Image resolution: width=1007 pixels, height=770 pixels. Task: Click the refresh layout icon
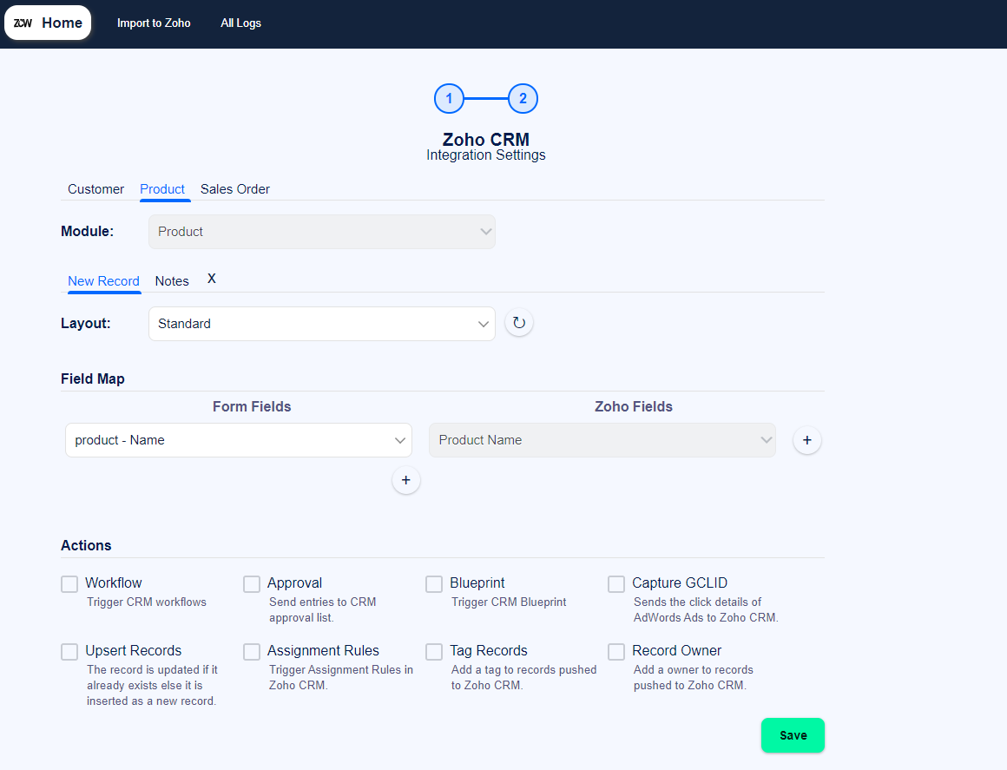519,322
